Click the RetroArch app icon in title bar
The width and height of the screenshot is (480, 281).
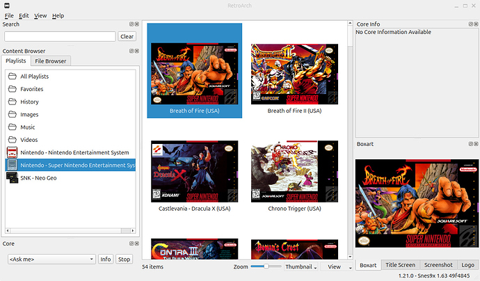[6, 6]
